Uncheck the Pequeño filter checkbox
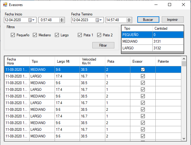Image resolution: width=191 pixels, height=145 pixels. pyautogui.click(x=13, y=35)
